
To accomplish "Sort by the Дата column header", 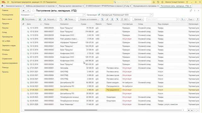I will pyautogui.click(x=34, y=24).
